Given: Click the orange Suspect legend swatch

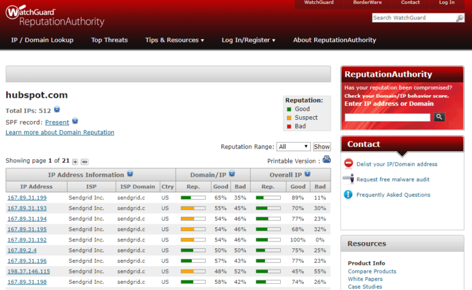Looking at the screenshot, I should [x=289, y=118].
